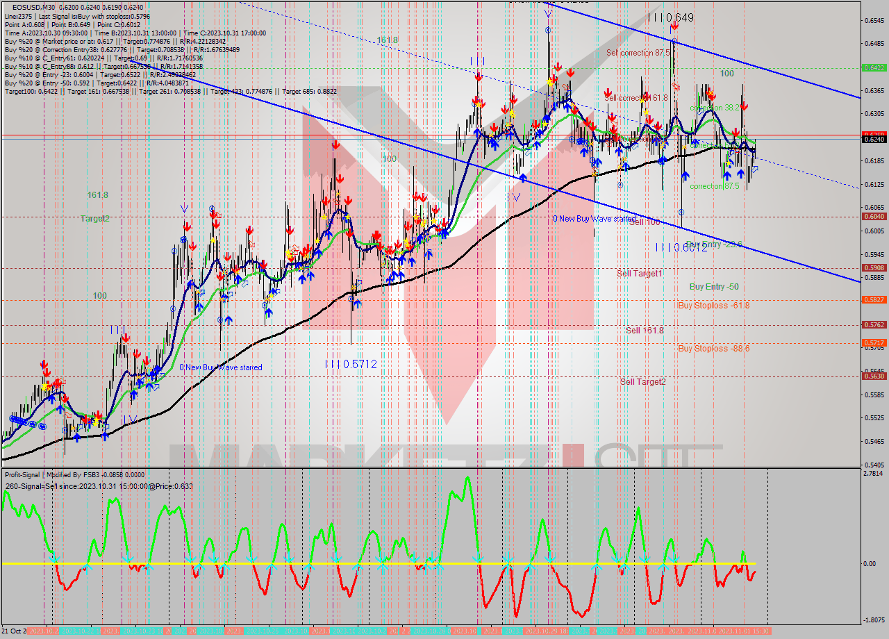This screenshot has width=889, height=639.
Task: Select the current price 0.6240 tag
Action: click(x=873, y=140)
